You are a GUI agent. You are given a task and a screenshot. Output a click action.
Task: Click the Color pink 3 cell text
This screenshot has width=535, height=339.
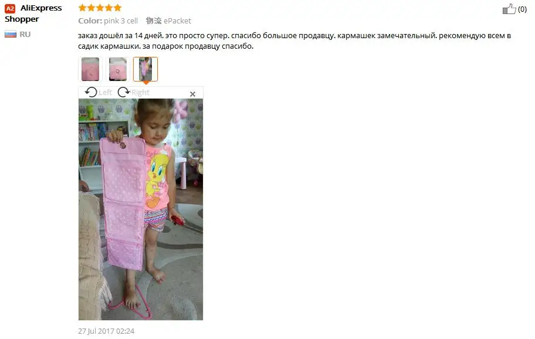click(x=108, y=21)
